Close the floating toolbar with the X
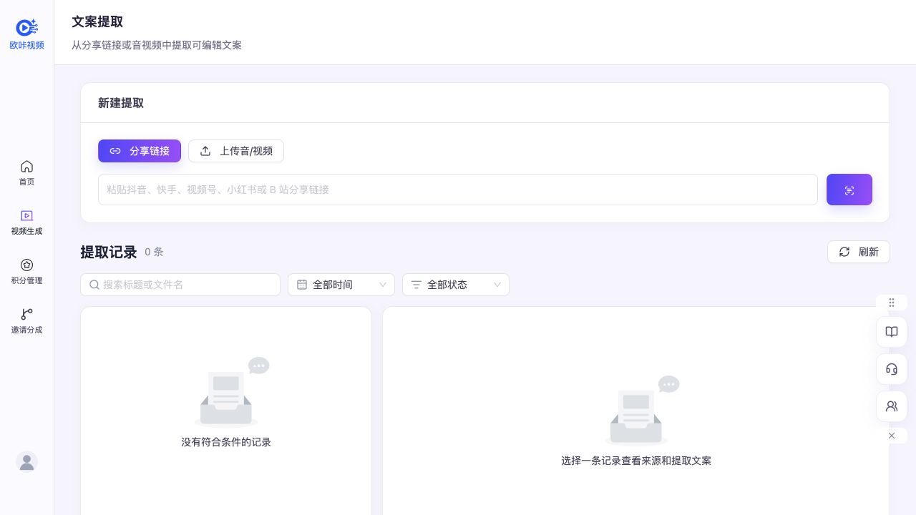This screenshot has height=515, width=916. [x=892, y=436]
